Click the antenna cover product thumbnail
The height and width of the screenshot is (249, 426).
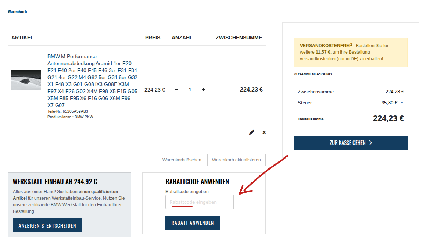tap(26, 80)
